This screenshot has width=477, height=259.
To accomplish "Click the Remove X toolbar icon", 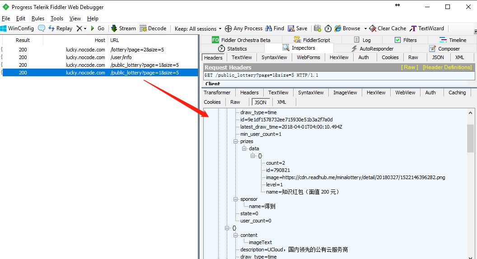I will (79, 28).
